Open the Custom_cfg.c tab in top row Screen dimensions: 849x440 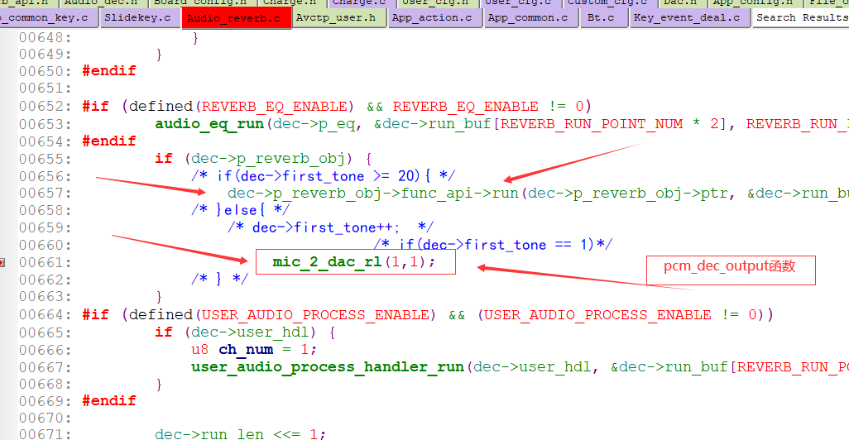point(607,2)
